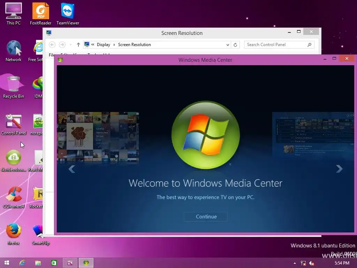Click the Continue button in Media Center
357x268 pixels.
point(206,216)
